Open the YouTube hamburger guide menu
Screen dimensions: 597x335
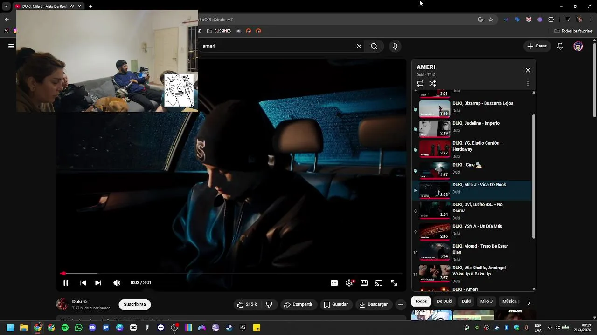click(11, 46)
